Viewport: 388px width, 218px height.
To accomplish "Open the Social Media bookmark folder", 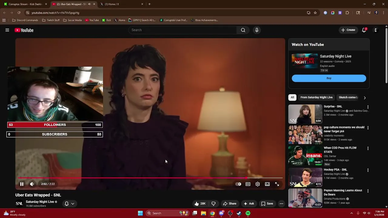I will coord(72,20).
